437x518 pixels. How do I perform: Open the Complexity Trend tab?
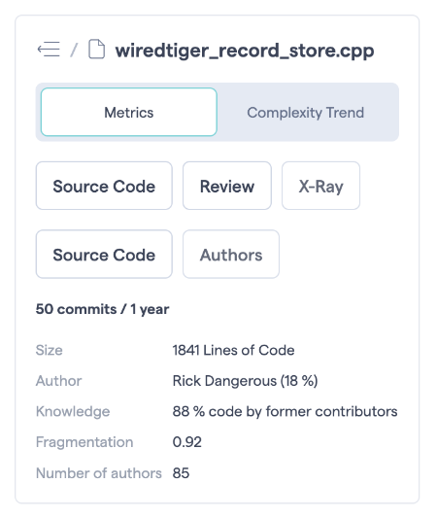pos(305,113)
